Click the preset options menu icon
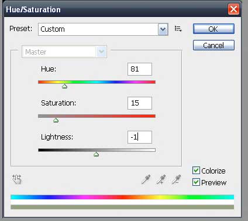 [178, 29]
